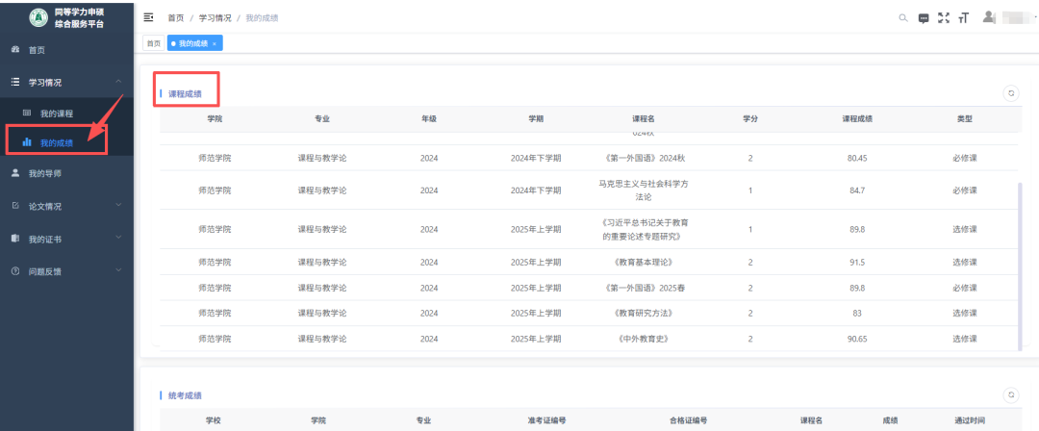
Task: Open 我的课程 in the sidebar
Action: (56, 114)
